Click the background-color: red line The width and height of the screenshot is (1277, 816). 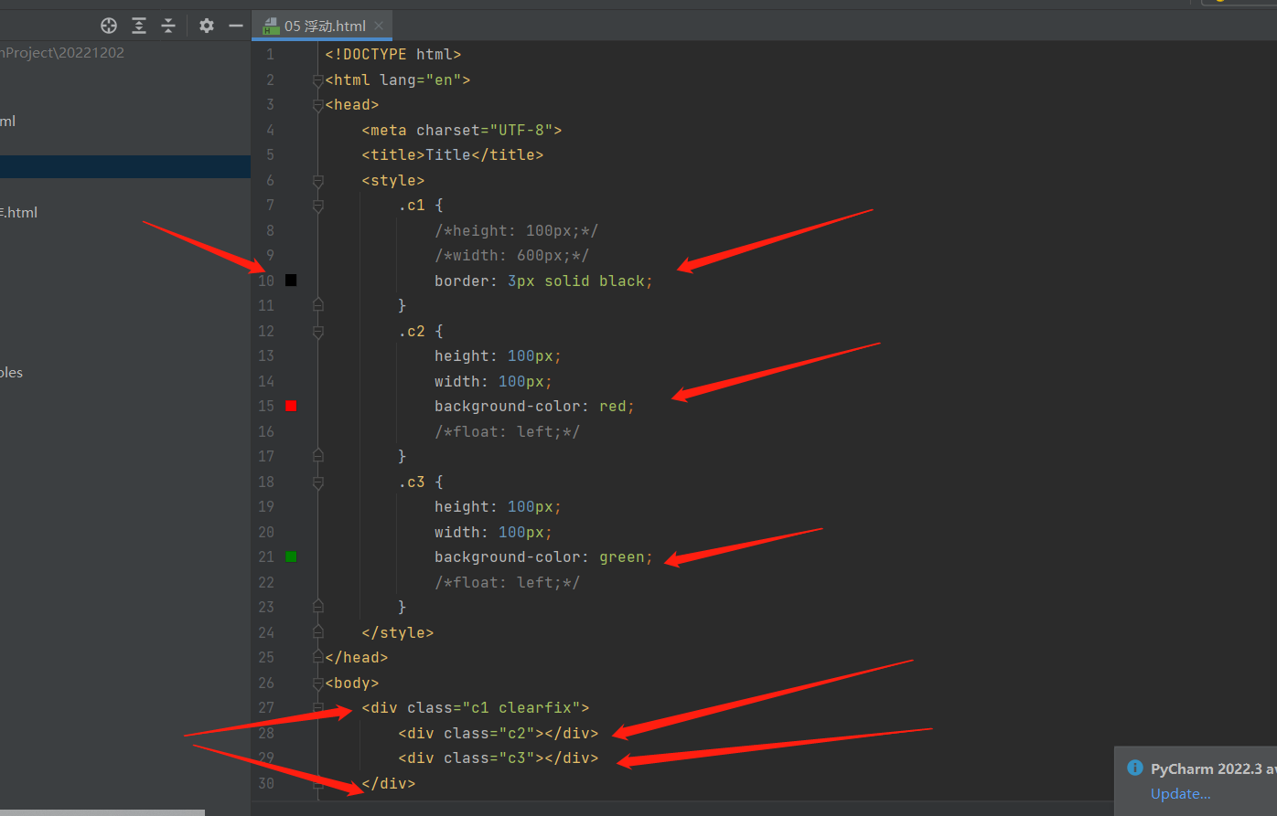coord(535,407)
